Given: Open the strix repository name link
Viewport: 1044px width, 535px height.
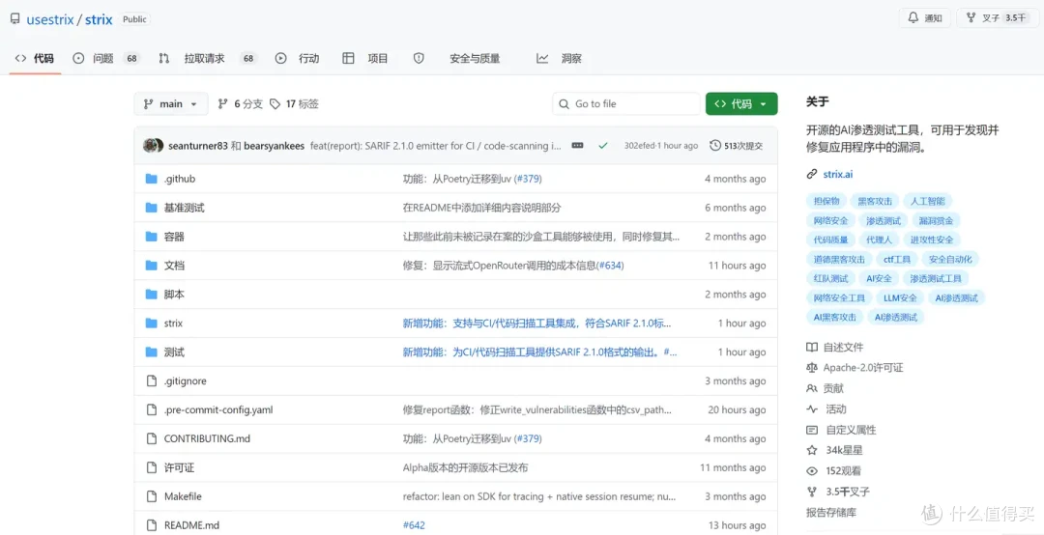Looking at the screenshot, I should 99,19.
